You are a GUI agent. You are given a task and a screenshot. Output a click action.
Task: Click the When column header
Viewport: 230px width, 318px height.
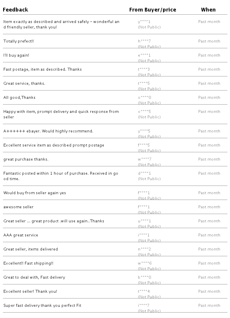(x=208, y=10)
